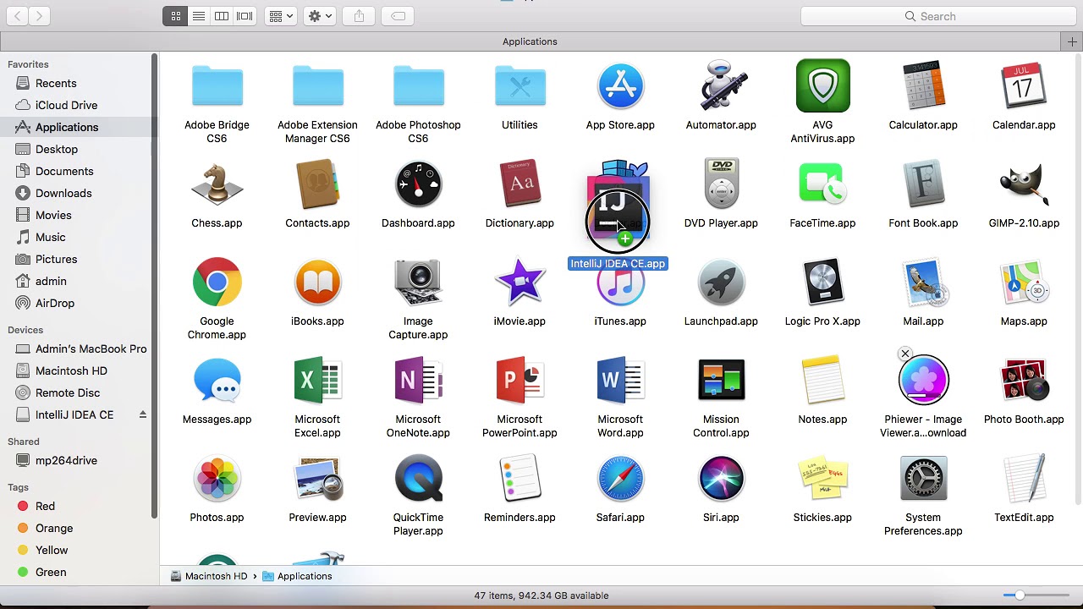The width and height of the screenshot is (1083, 609).
Task: Click the sidebar scrollbar
Action: click(x=154, y=286)
